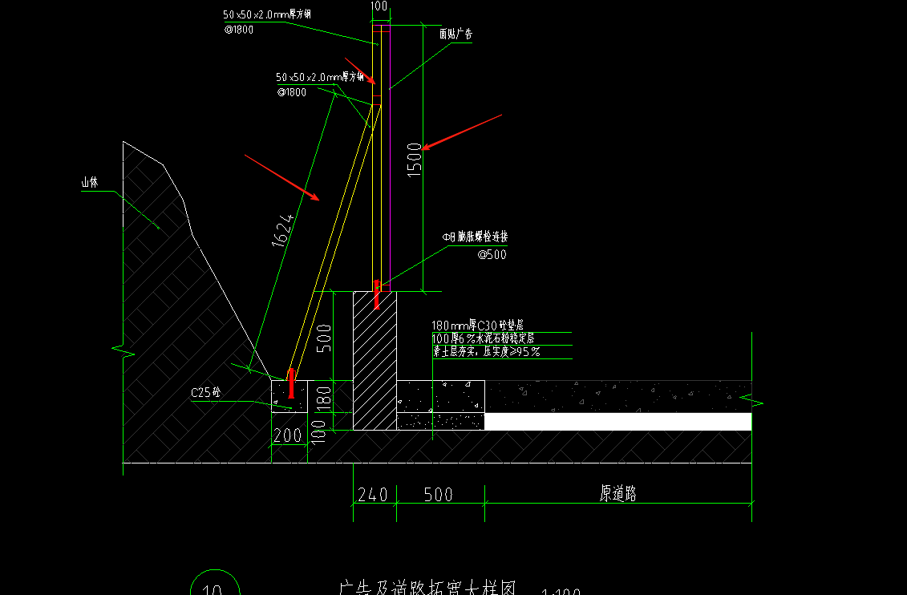Select the red anchor bolt in C25 footing
This screenshot has width=907, height=595.
pyautogui.click(x=292, y=383)
